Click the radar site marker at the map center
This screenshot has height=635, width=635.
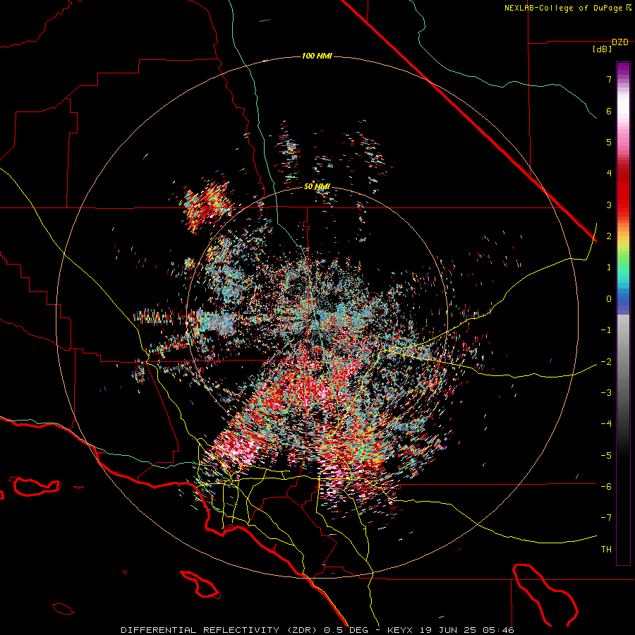pyautogui.click(x=318, y=317)
